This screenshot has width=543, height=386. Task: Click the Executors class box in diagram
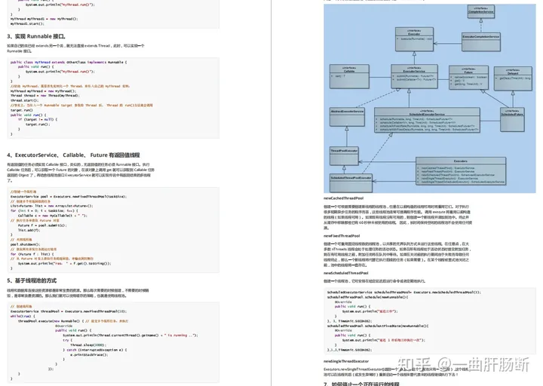[x=461, y=171]
